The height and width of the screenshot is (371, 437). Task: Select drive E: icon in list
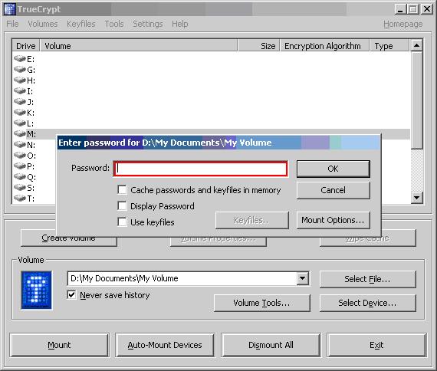(x=20, y=59)
